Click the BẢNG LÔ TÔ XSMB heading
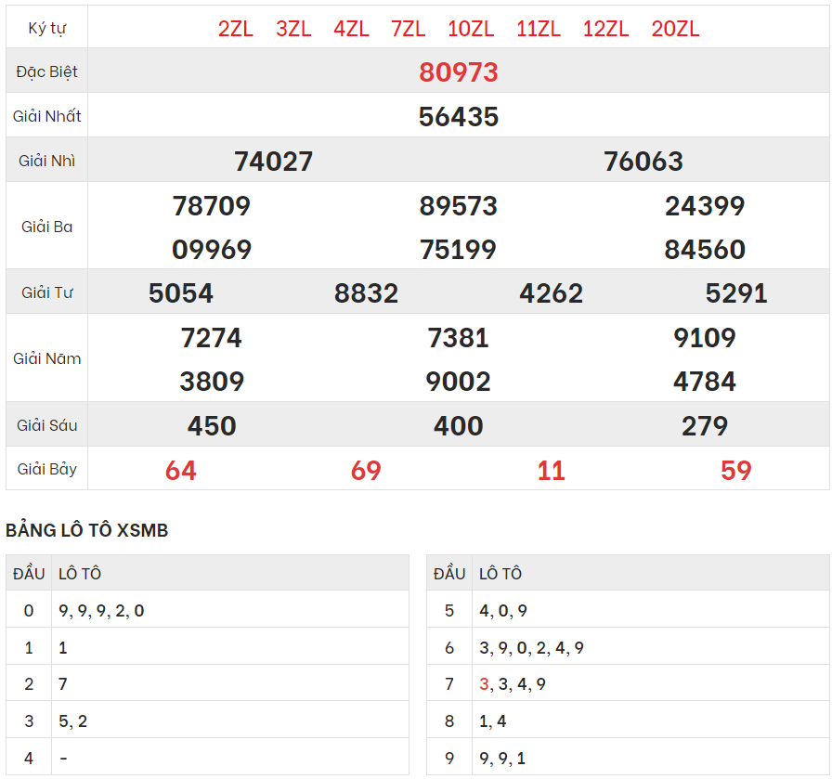 pos(87,530)
